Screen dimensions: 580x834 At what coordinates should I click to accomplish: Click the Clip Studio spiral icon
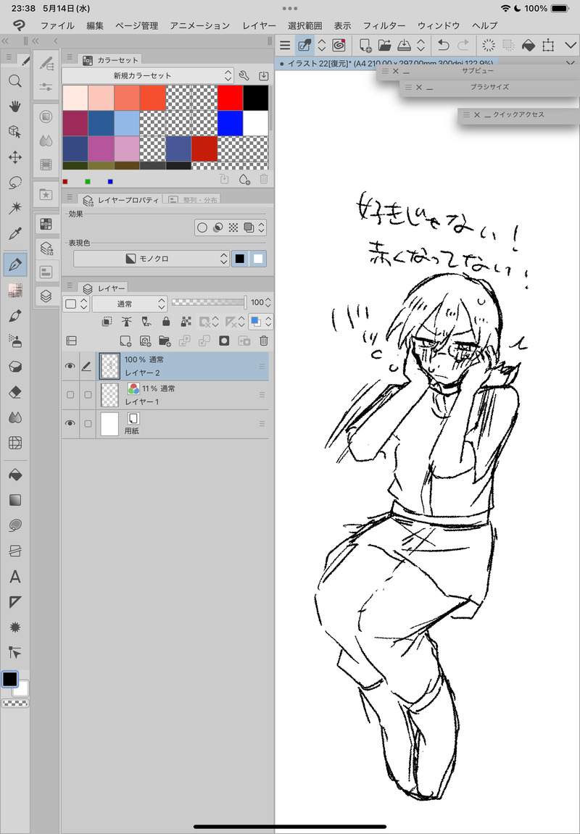point(339,45)
